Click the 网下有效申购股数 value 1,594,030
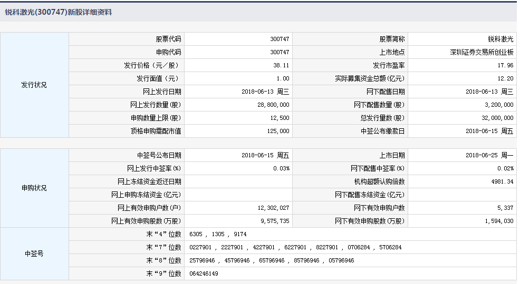 click(x=499, y=221)
